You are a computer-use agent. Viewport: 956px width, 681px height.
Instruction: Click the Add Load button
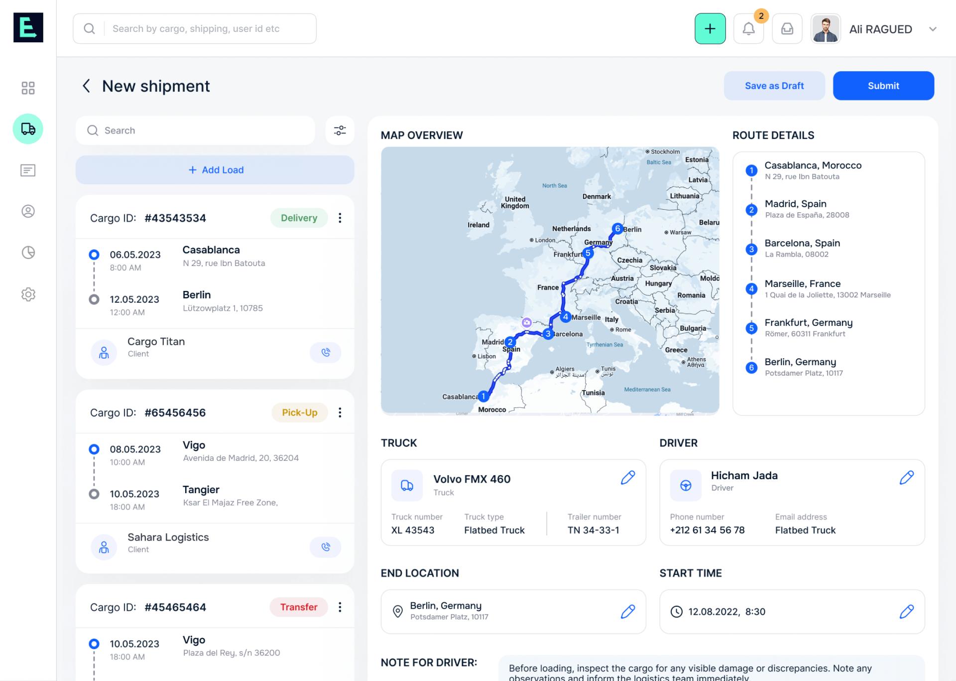coord(215,170)
